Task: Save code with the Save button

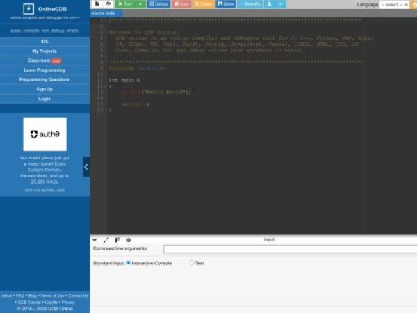Action: click(225, 3)
